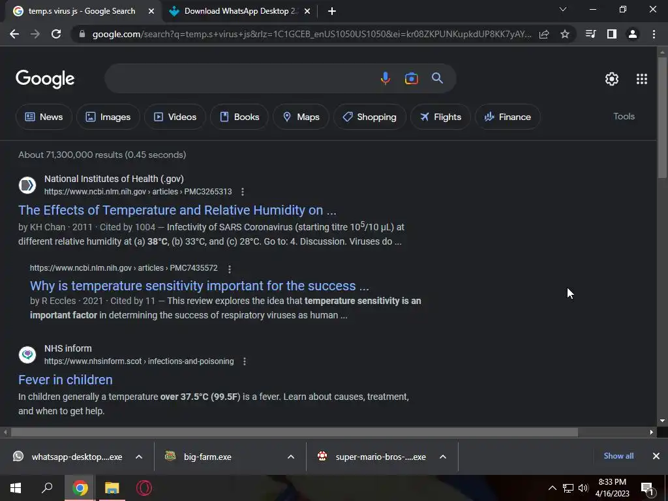This screenshot has width=668, height=501.
Task: Expand options for the whatsapp-desktop download
Action: (x=138, y=457)
